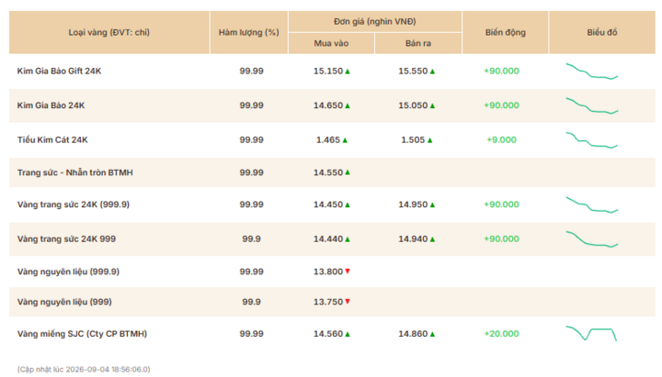Image resolution: width=662 pixels, height=377 pixels.
Task: Select Kim Gia Bảo 24K gold type
Action: 51,105
